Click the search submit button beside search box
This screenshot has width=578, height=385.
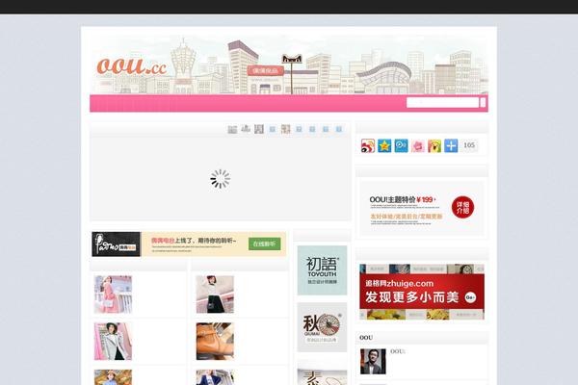[x=483, y=102]
